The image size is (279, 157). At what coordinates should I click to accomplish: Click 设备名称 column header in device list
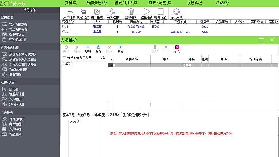point(73,22)
